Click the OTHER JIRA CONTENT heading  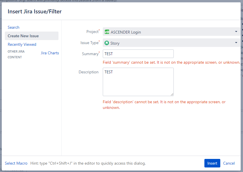tap(16, 54)
